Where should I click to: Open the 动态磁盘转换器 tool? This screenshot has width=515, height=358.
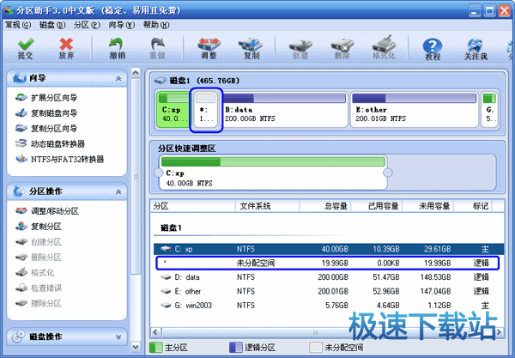pyautogui.click(x=51, y=144)
